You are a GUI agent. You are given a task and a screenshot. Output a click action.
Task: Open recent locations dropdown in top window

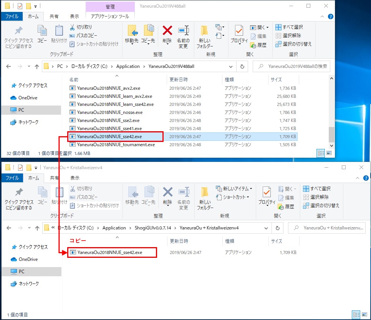click(x=29, y=66)
